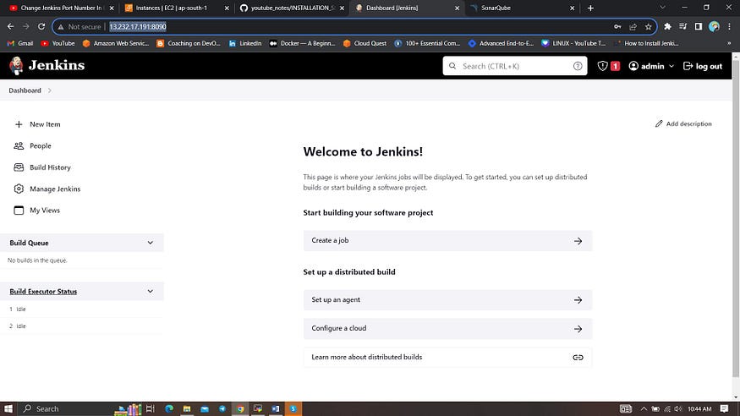
Task: Switch to the SonarQube tab
Action: (522, 8)
